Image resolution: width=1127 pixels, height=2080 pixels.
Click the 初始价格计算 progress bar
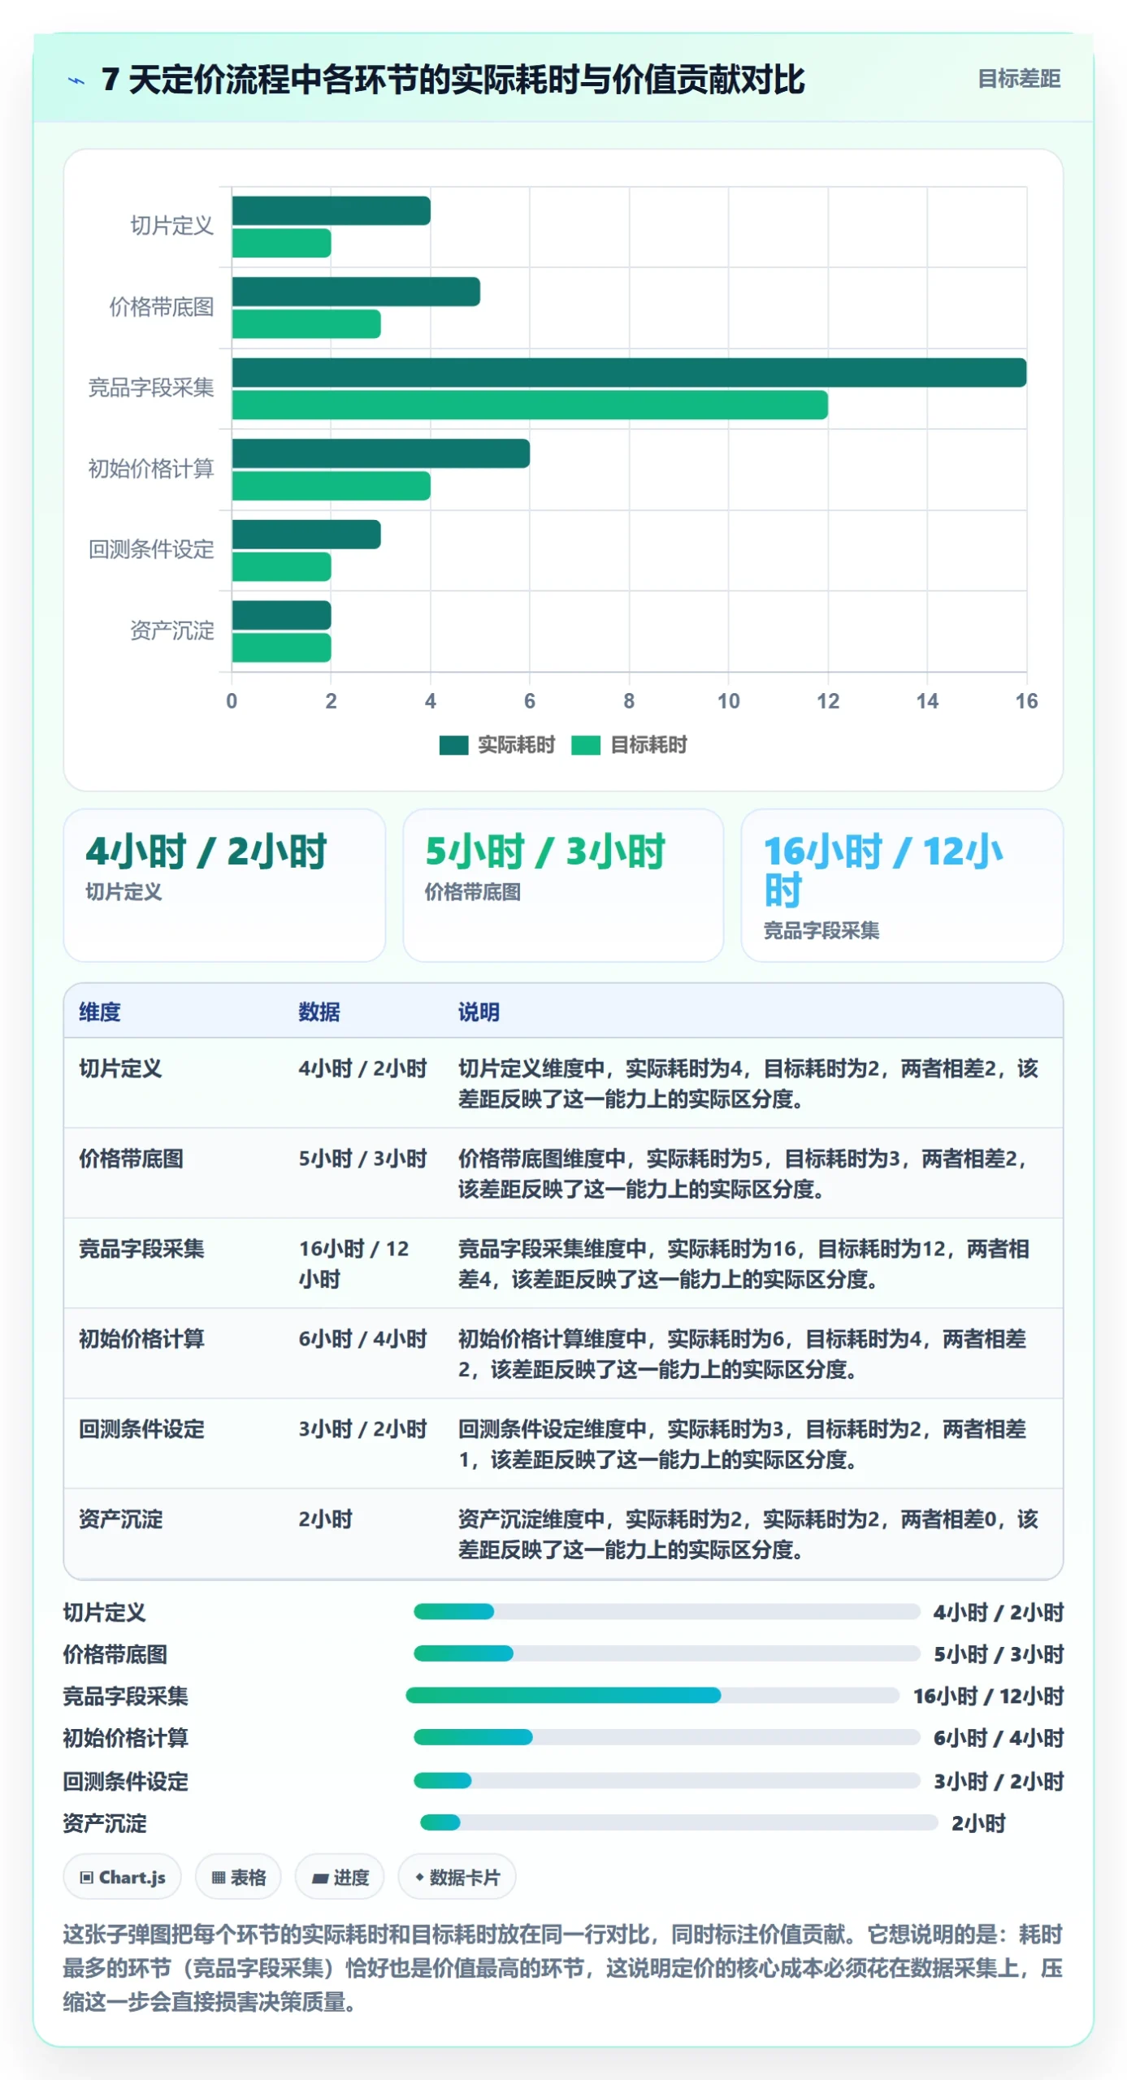coord(666,1737)
